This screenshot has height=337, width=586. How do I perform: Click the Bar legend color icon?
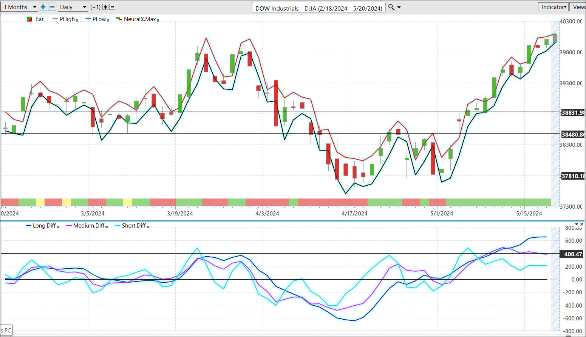click(29, 19)
